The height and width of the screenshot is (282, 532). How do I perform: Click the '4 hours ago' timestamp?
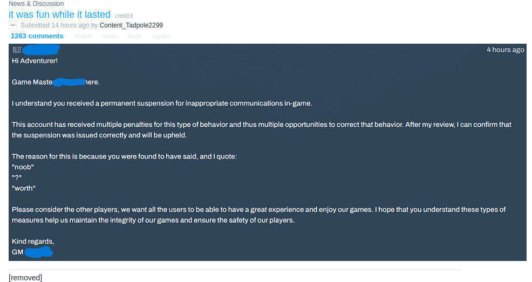coord(506,50)
